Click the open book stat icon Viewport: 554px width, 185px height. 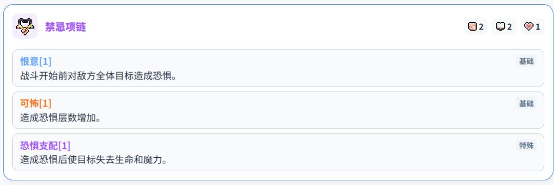click(500, 27)
